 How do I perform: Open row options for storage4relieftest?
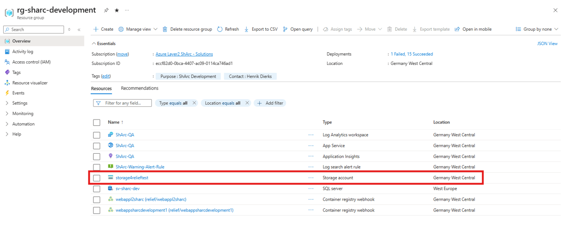[311, 178]
